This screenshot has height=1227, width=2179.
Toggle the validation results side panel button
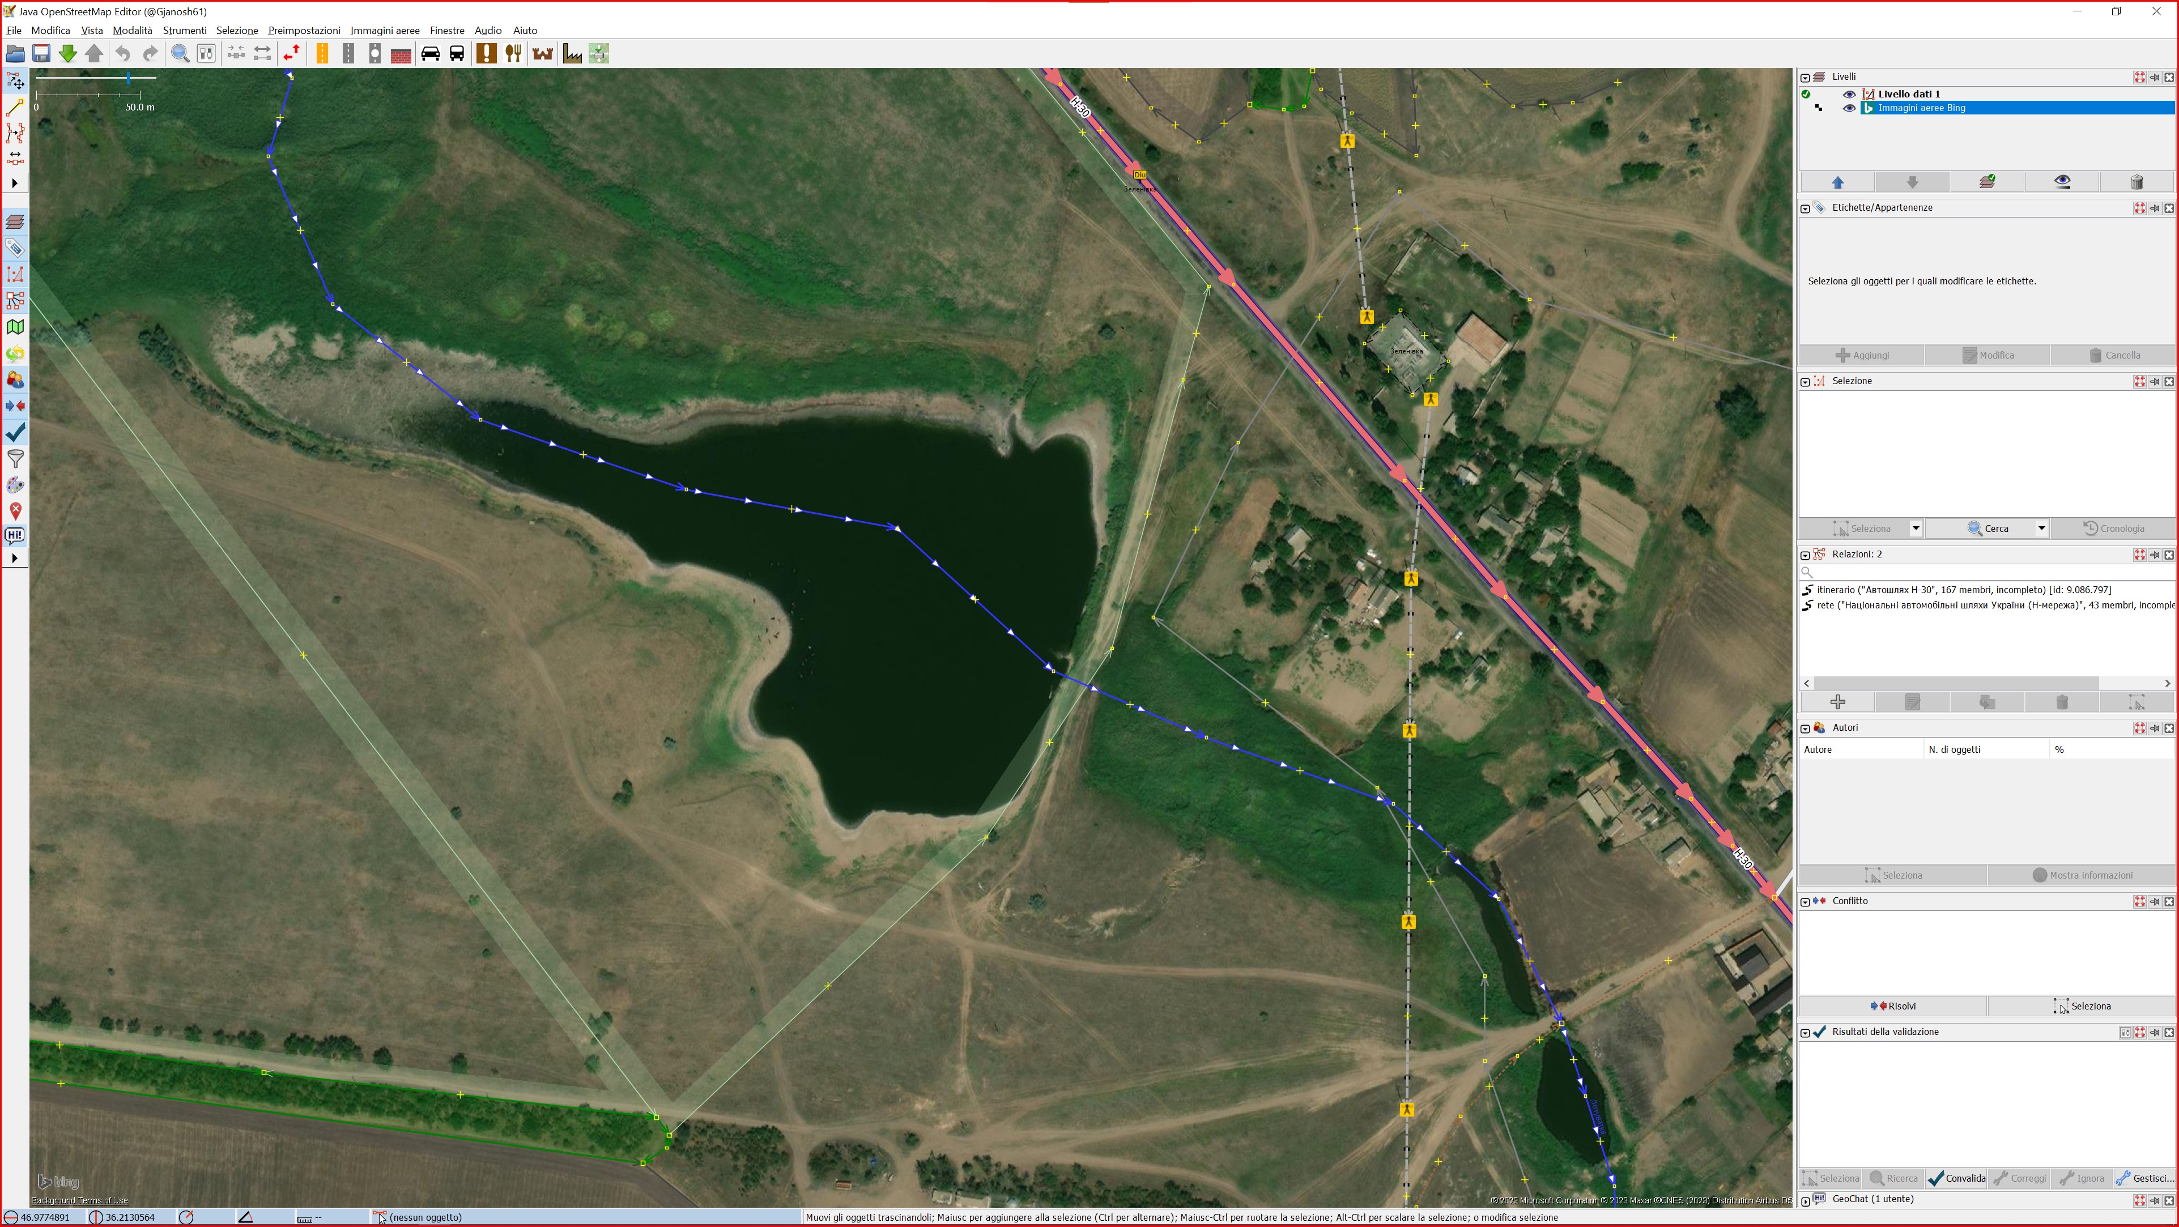[x=14, y=433]
